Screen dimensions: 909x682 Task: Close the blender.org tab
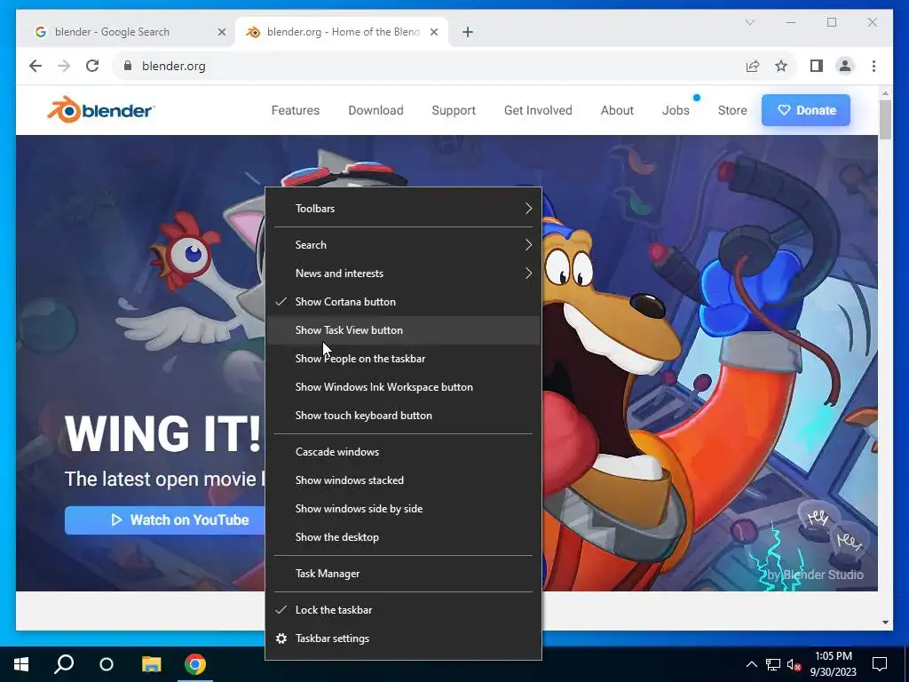[433, 32]
